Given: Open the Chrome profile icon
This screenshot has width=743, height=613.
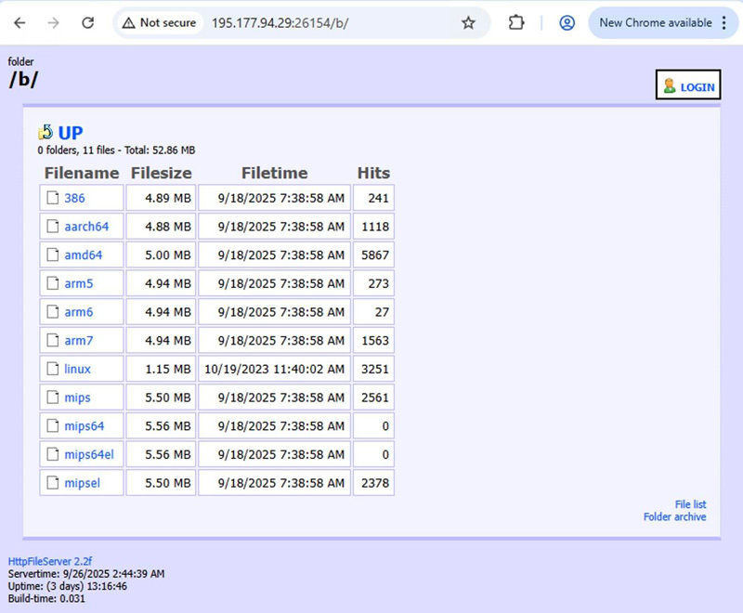Looking at the screenshot, I should (x=567, y=23).
